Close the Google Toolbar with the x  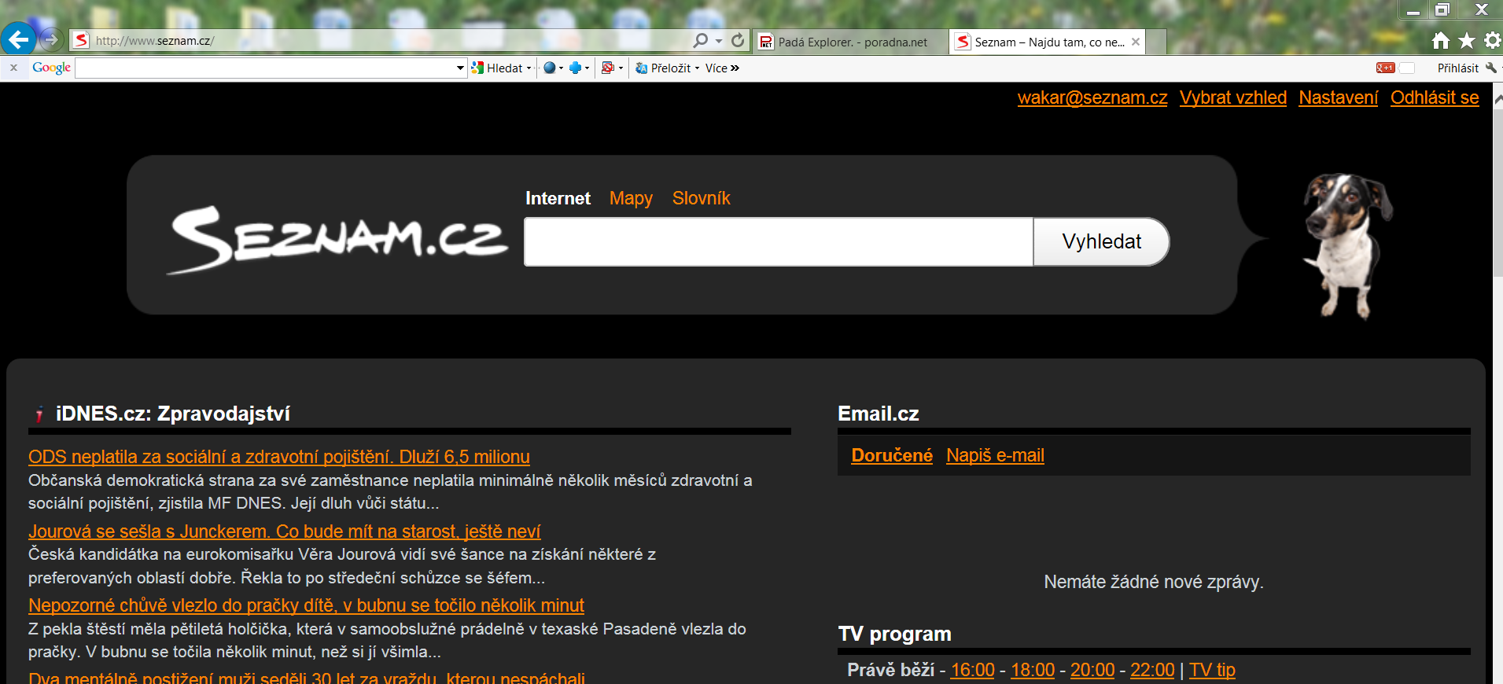(13, 68)
